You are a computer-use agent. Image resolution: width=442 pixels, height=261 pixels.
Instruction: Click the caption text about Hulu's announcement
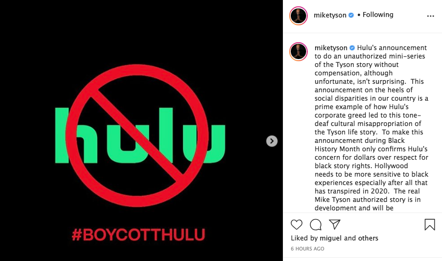pos(372,128)
